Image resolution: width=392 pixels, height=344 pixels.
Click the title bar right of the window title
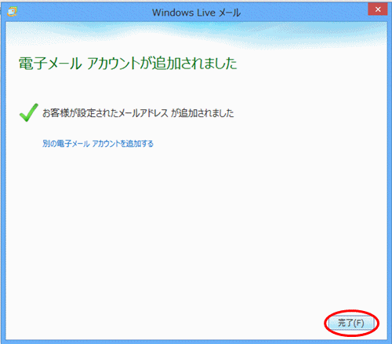(x=303, y=12)
